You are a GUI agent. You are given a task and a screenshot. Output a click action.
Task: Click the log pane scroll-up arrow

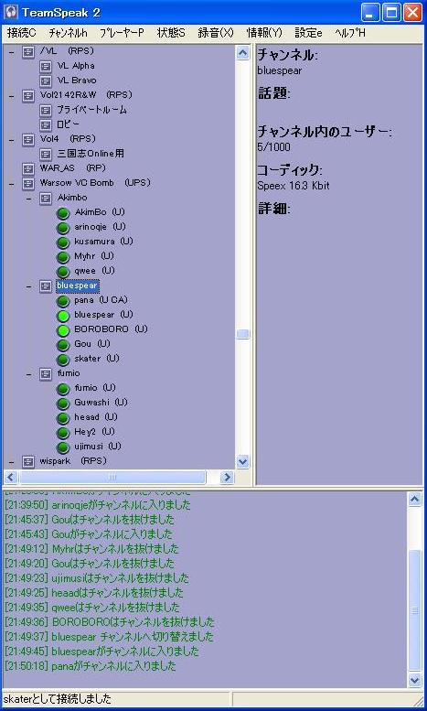coord(415,500)
